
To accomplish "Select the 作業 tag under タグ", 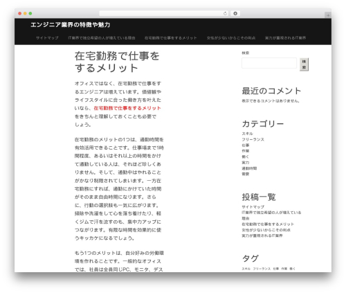I will point(284,269).
